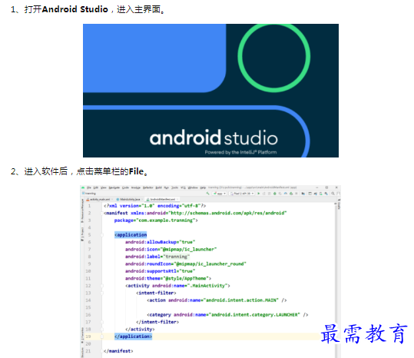Collapse the manifest tag fold on line 2
The width and height of the screenshot is (414, 358).
coord(103,213)
